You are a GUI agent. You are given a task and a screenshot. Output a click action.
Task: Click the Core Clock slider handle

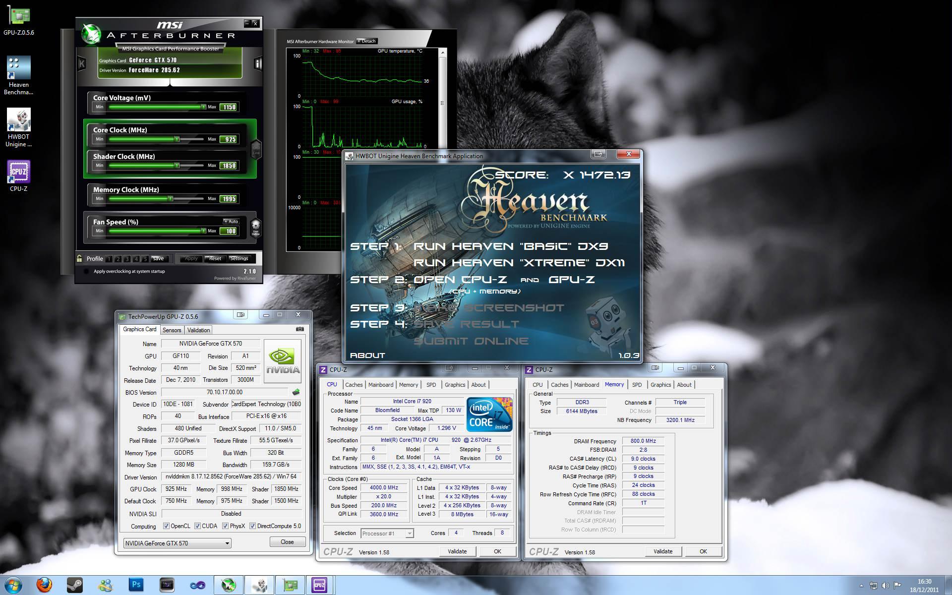[177, 139]
